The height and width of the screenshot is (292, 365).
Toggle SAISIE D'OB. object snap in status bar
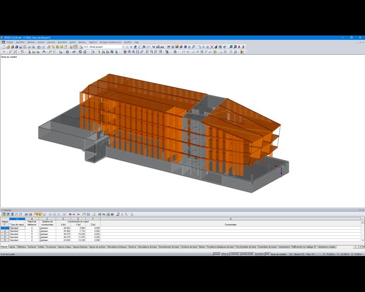[247, 254]
